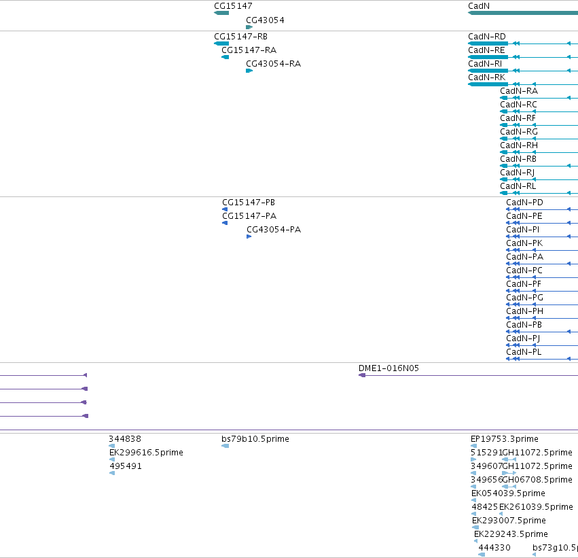Select the 349656 feature label

coord(486,480)
